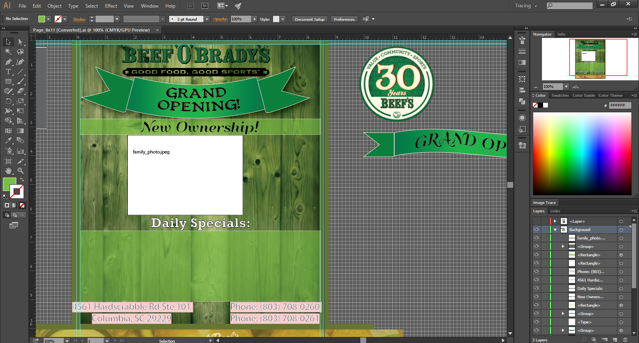Open the Appearance panel icon
The image size is (639, 343).
coord(522,118)
